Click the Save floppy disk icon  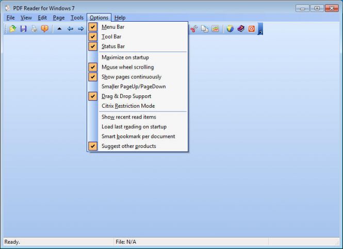coord(23,29)
